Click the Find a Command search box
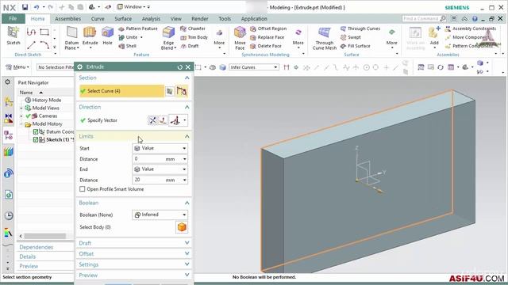This screenshot has height=285, width=508. point(424,19)
